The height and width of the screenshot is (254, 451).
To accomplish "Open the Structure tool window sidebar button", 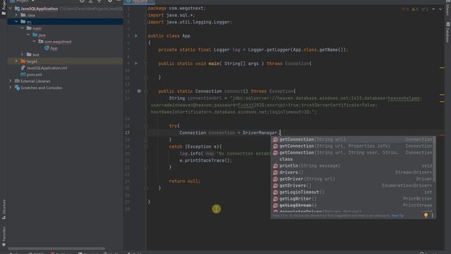I will (4, 210).
